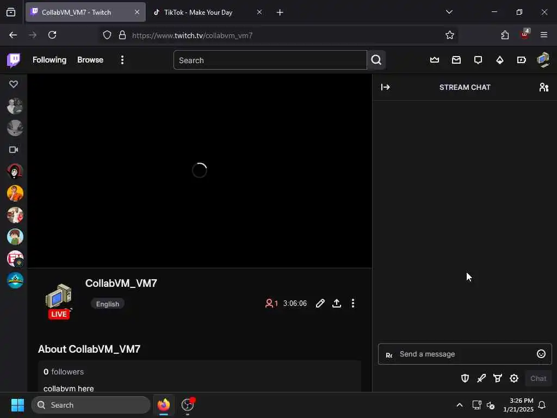
Task: Click the Chat send button
Action: 538,379
